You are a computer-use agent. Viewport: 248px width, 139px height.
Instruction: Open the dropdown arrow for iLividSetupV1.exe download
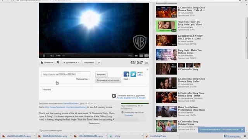(178, 136)
